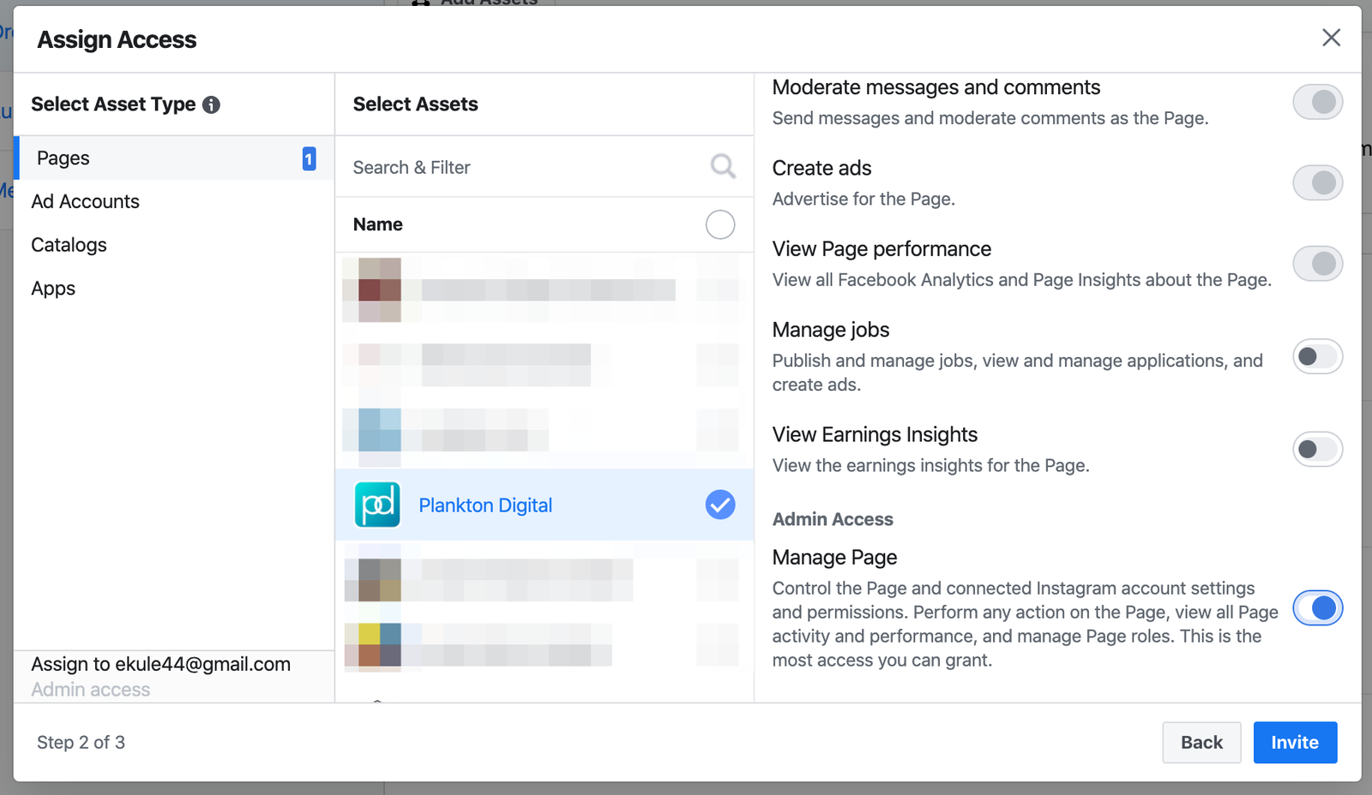This screenshot has height=795, width=1372.
Task: Click the info icon beside Select Asset Type
Action: click(211, 105)
